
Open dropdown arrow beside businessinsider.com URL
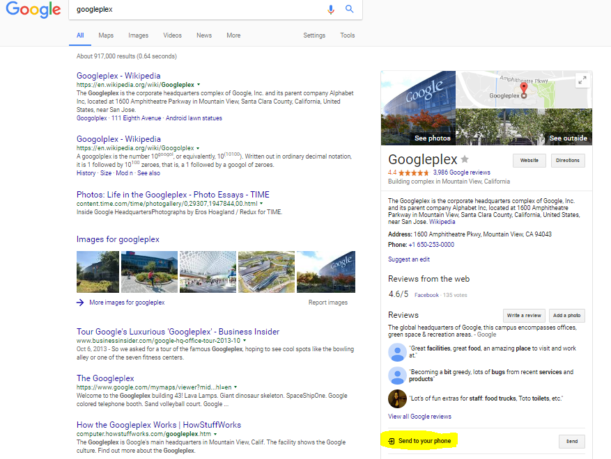pos(245,340)
